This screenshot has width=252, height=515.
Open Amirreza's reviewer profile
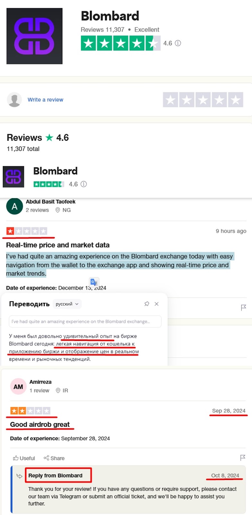coord(40,382)
